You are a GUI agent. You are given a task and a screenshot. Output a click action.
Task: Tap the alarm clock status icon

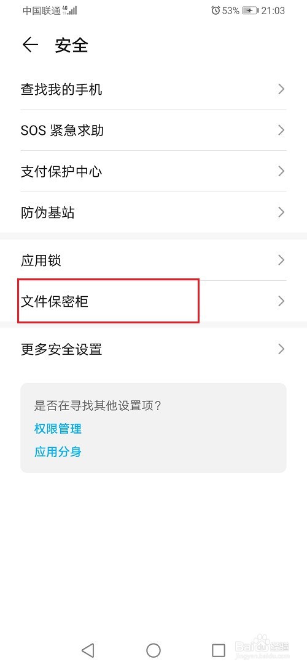(x=216, y=10)
